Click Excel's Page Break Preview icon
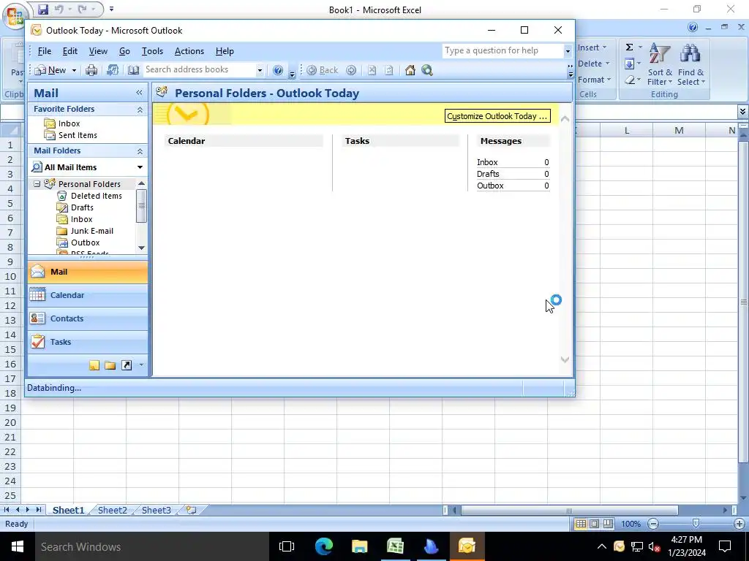Viewport: 749px width, 561px height. point(608,524)
